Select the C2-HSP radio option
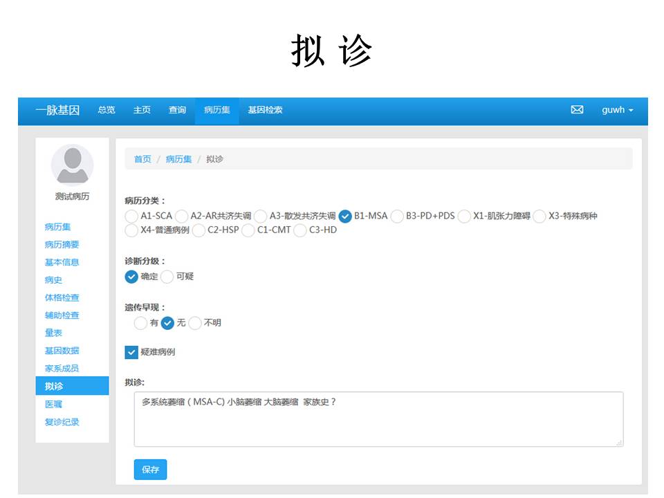 point(199,230)
